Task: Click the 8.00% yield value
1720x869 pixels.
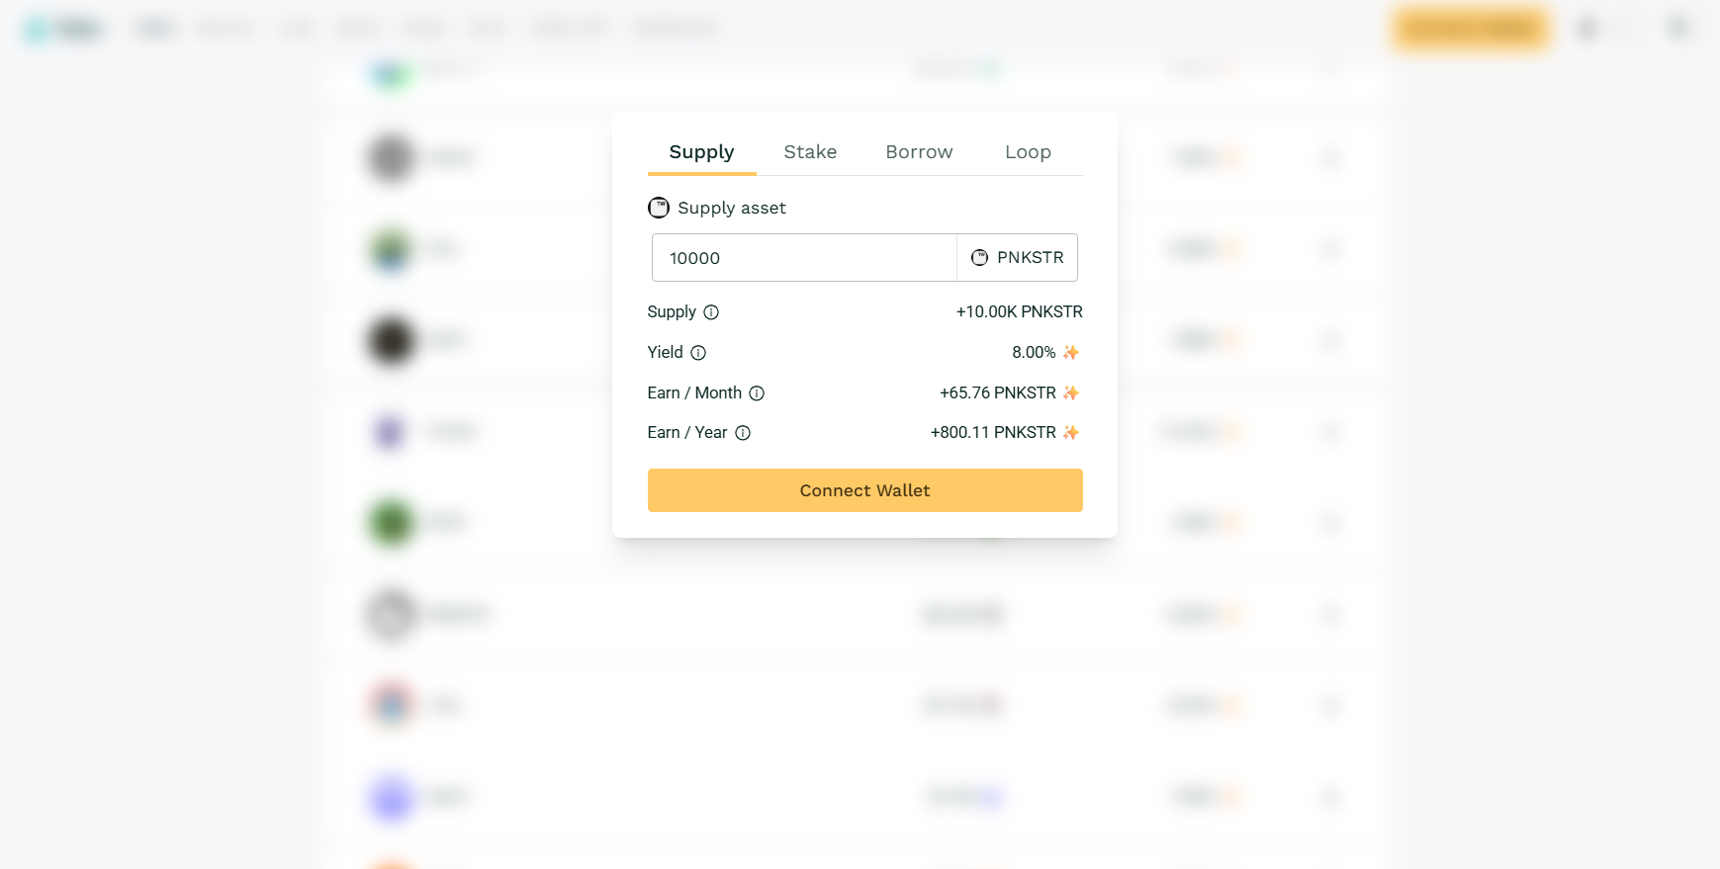Action: pos(1034,353)
